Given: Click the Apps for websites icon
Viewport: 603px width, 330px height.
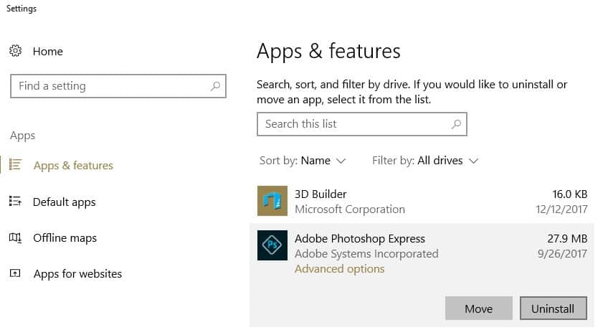Looking at the screenshot, I should (x=15, y=273).
